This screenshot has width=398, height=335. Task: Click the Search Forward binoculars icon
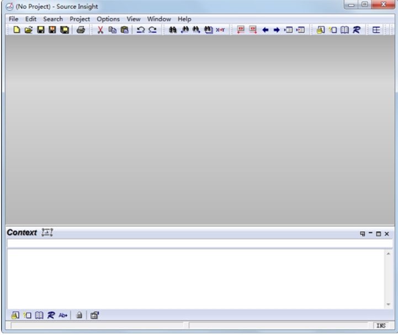pyautogui.click(x=196, y=30)
